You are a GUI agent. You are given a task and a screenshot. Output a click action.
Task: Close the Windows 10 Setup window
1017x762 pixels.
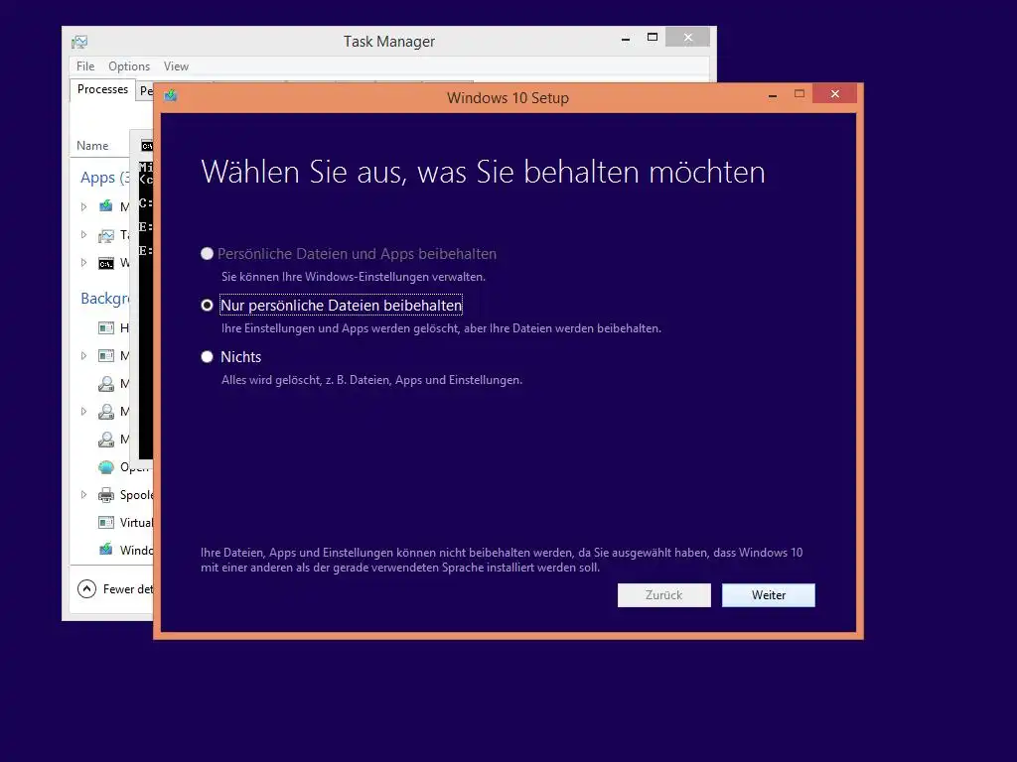click(835, 94)
